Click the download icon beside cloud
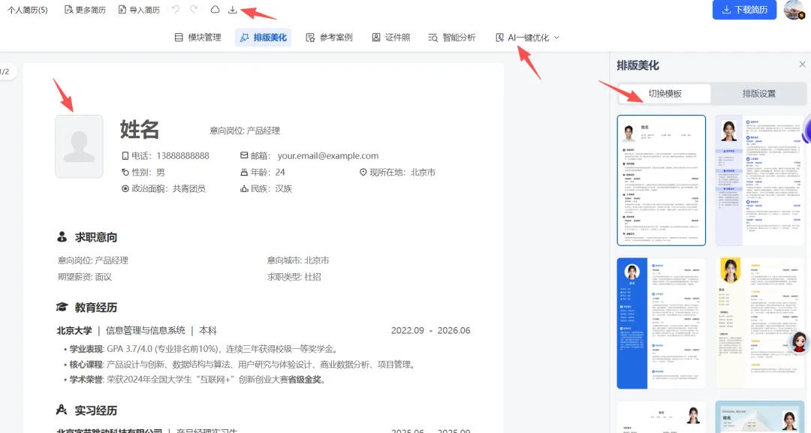Viewport: 811px width, 433px height. [x=233, y=9]
